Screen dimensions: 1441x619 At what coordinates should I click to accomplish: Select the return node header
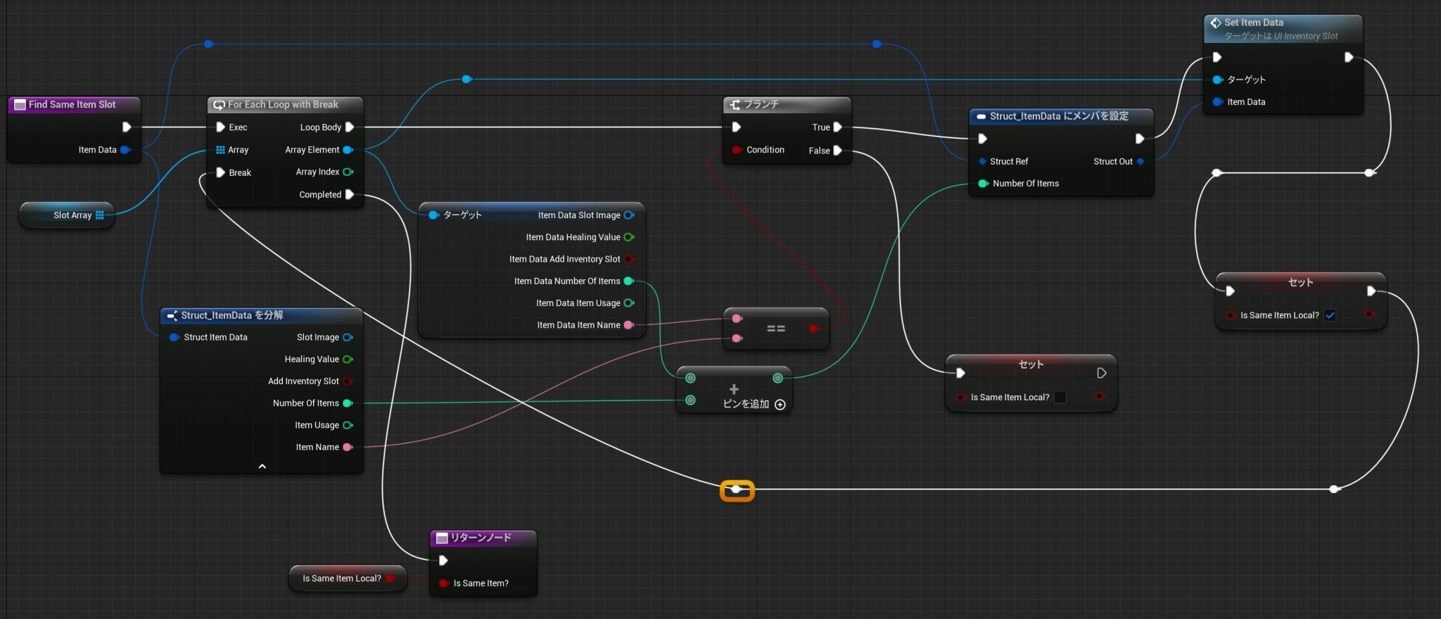[x=481, y=538]
